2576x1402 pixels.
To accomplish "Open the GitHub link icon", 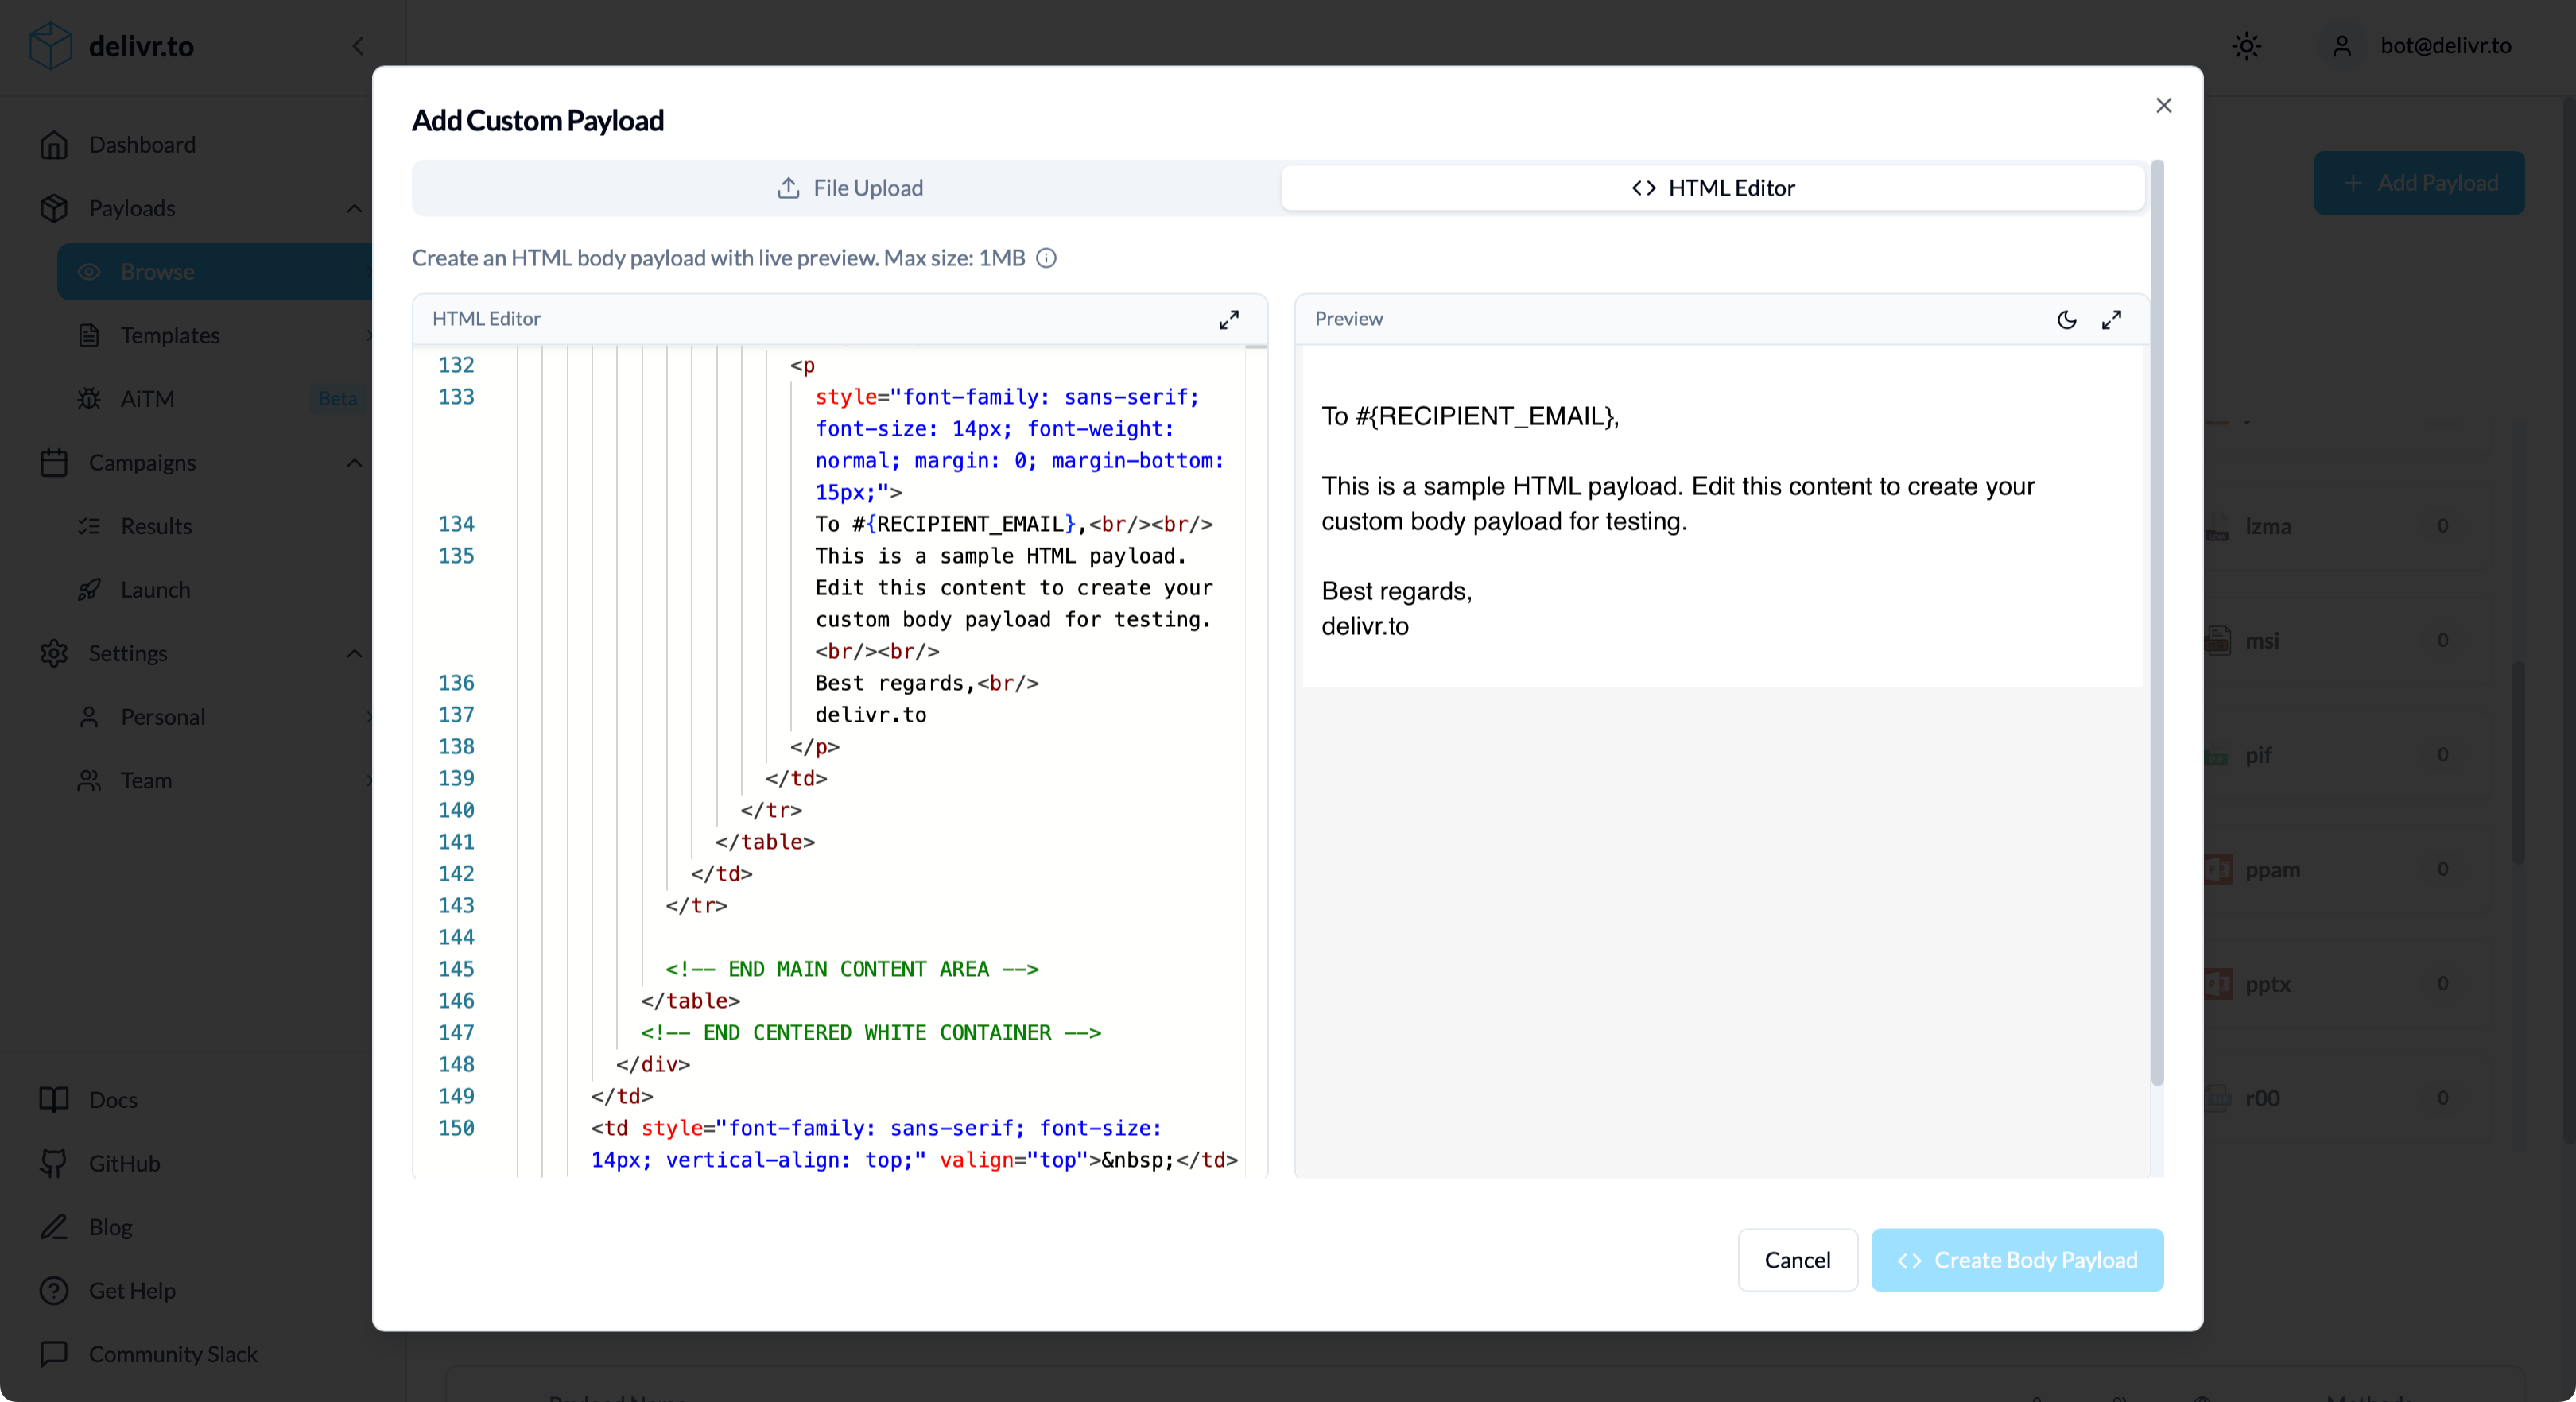I will click(54, 1163).
